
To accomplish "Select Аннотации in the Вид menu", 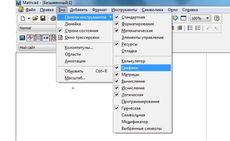I will tap(85, 61).
